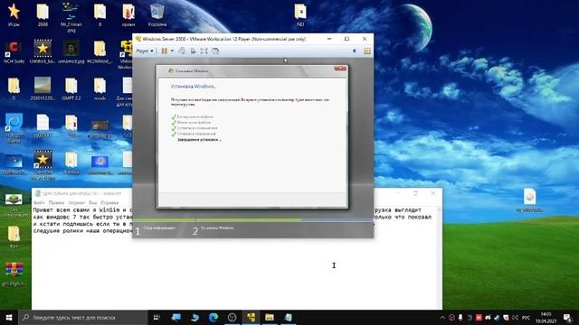Open the Правка menu in Notepad
The height and width of the screenshot is (325, 579).
[56, 202]
